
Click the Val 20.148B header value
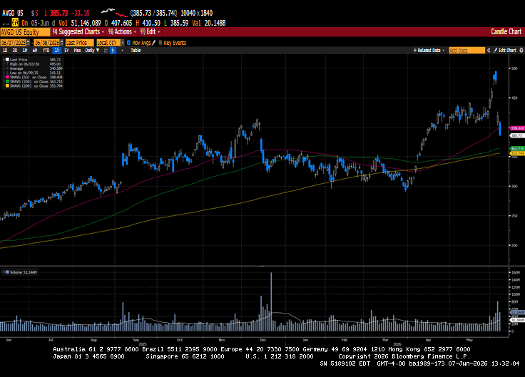pyautogui.click(x=209, y=23)
